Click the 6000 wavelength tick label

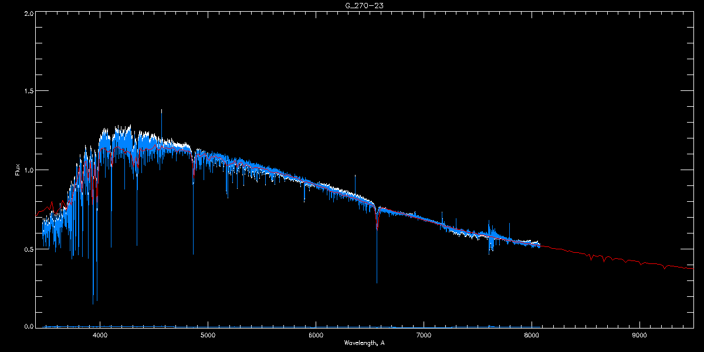tap(316, 336)
